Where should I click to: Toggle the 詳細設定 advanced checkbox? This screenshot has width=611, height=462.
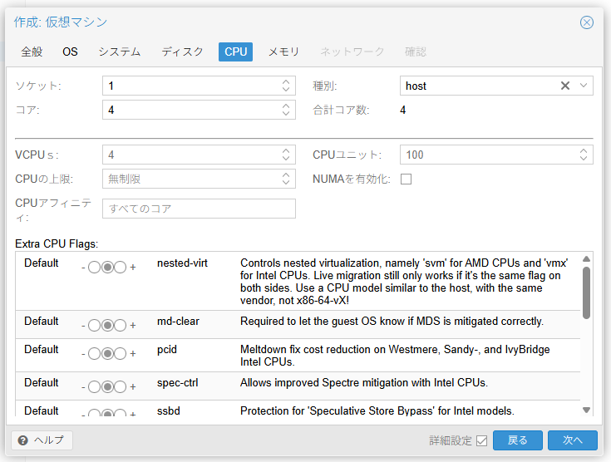tap(481, 440)
